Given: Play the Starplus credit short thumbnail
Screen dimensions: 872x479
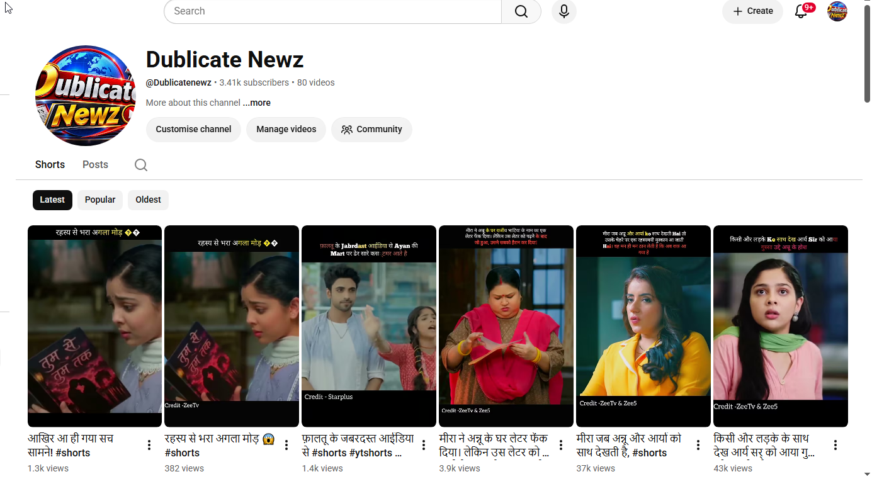Looking at the screenshot, I should (369, 326).
